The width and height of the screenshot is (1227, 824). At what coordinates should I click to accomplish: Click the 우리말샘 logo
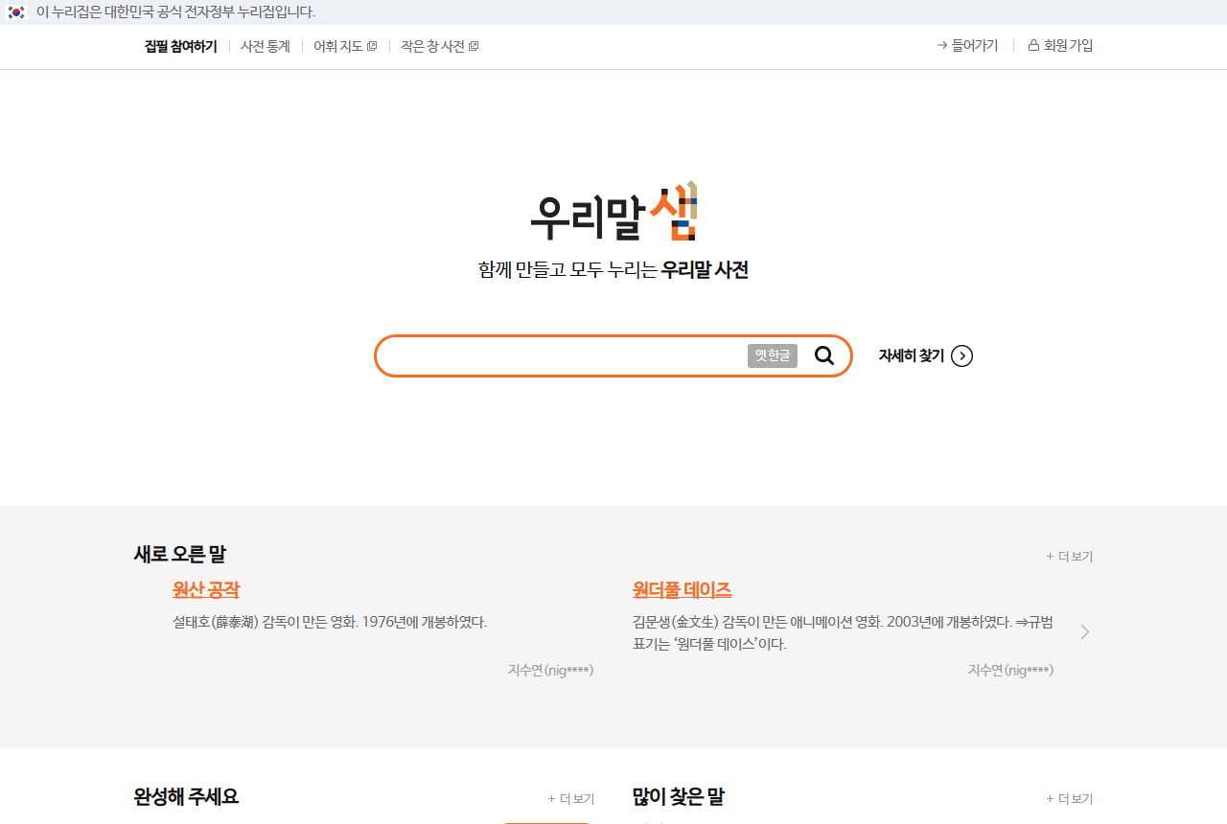click(613, 212)
